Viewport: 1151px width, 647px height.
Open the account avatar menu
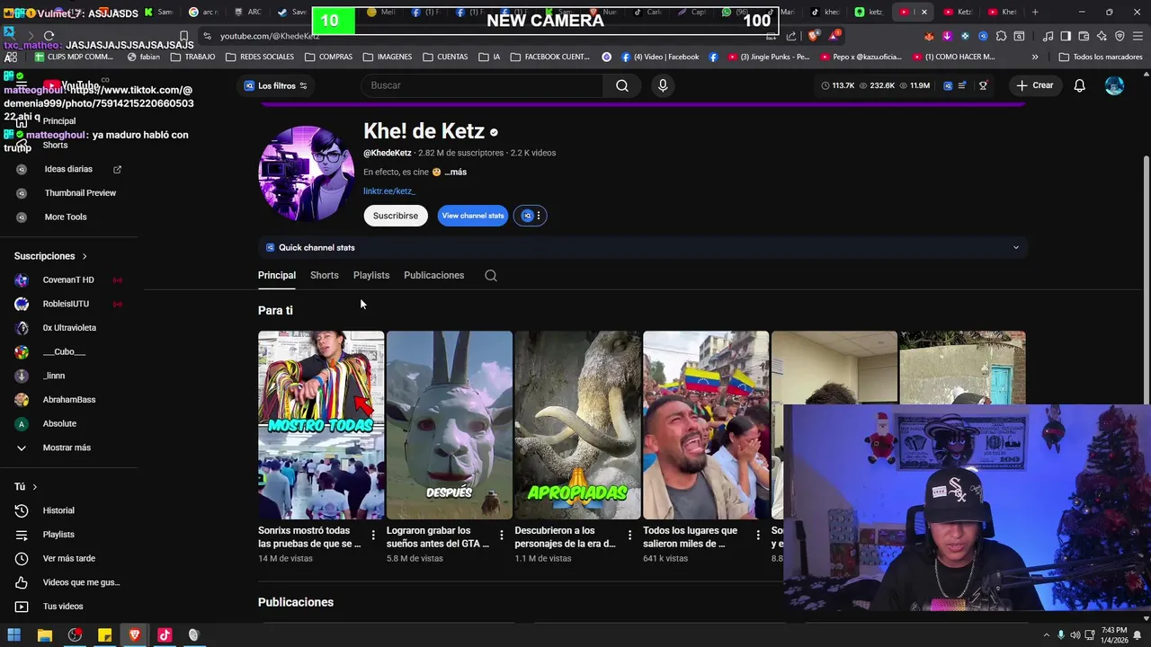tap(1114, 85)
